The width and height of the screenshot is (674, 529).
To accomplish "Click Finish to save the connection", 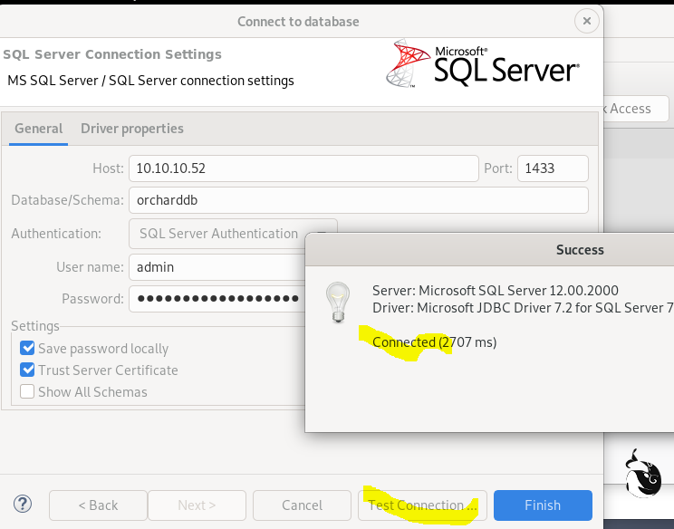I will tap(543, 505).
